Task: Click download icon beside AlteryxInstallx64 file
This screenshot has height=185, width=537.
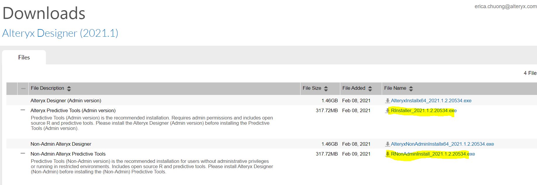Action: point(388,101)
